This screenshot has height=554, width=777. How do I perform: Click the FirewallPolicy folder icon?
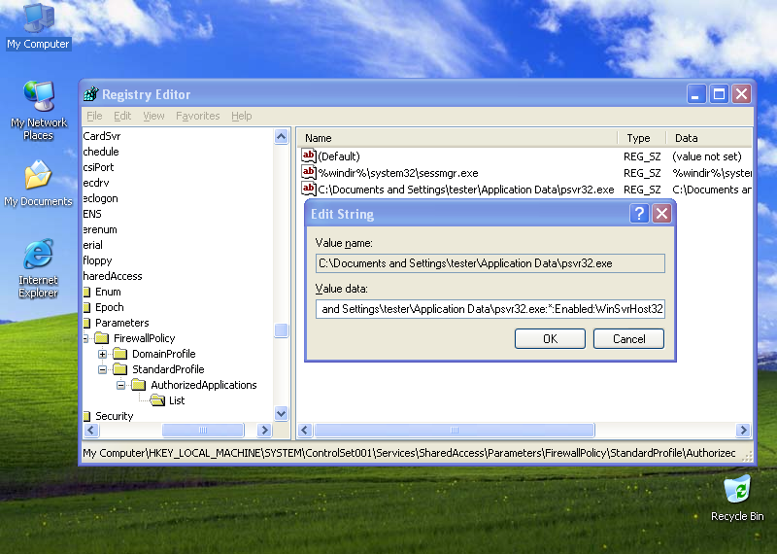point(102,338)
